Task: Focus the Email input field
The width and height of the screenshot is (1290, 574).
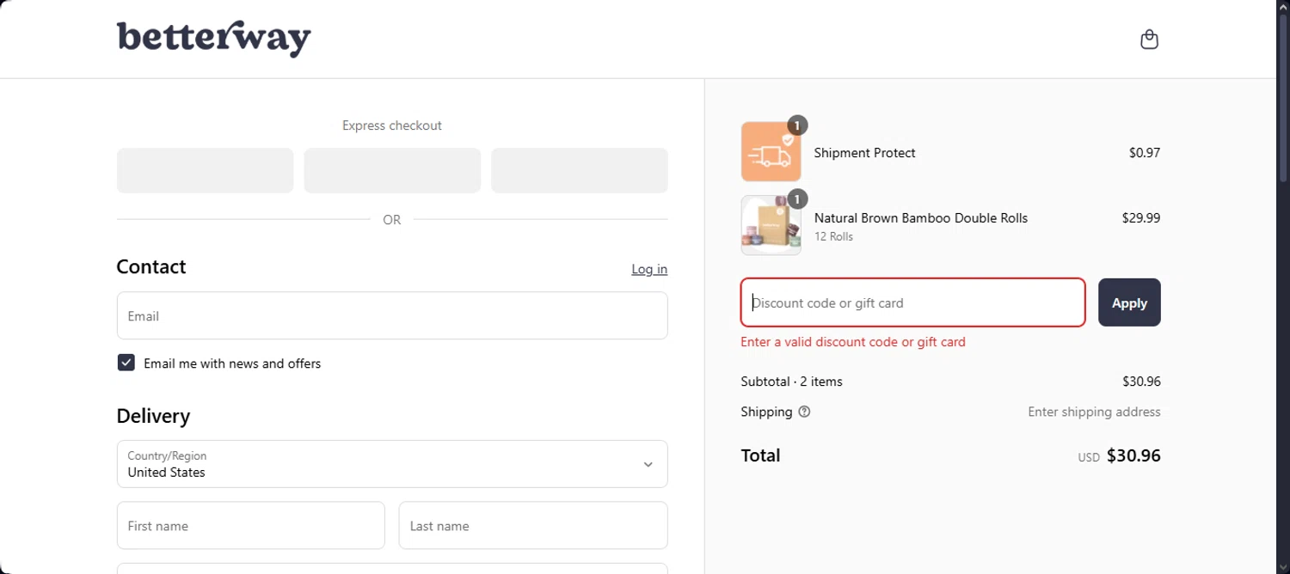Action: coord(392,315)
